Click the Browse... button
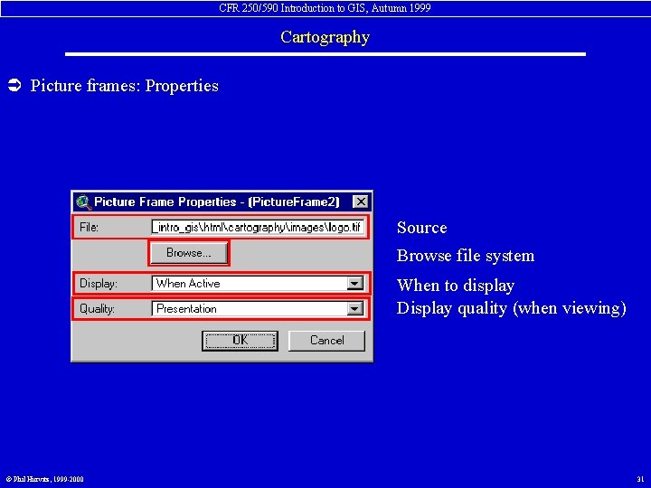 189,253
